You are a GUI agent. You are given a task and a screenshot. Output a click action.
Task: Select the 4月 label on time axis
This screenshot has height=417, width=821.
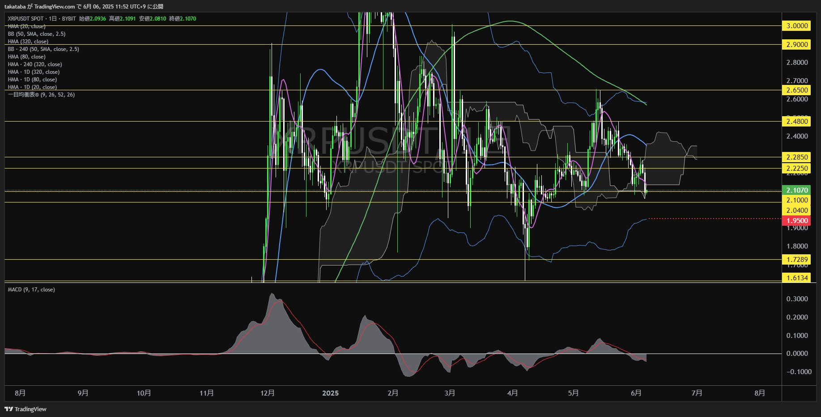pyautogui.click(x=512, y=393)
